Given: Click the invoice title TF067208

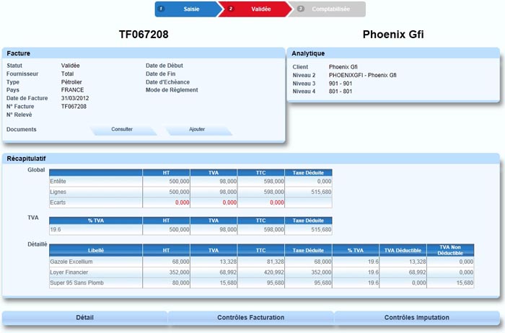Looking at the screenshot, I should point(144,34).
